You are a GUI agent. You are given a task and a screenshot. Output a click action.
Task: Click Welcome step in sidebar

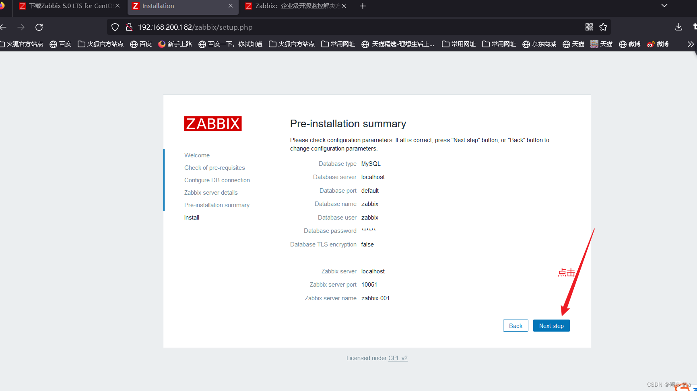coord(197,155)
